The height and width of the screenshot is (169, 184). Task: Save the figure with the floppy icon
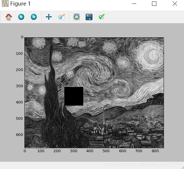point(89,17)
